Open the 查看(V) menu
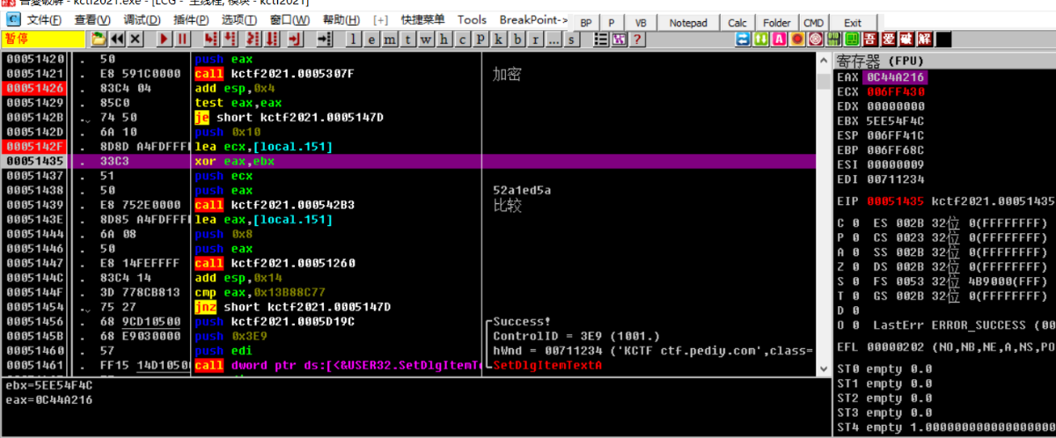Screen dimensions: 1056x438 click(92, 20)
